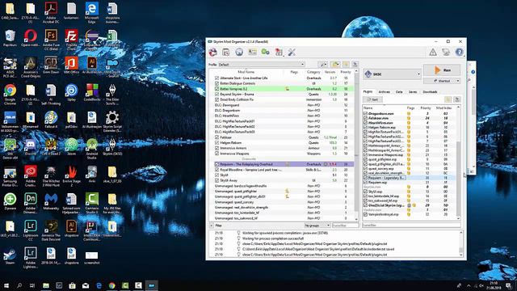Click the Windows Start button
Image resolution: width=517 pixels, height=291 pixels.
point(6,285)
